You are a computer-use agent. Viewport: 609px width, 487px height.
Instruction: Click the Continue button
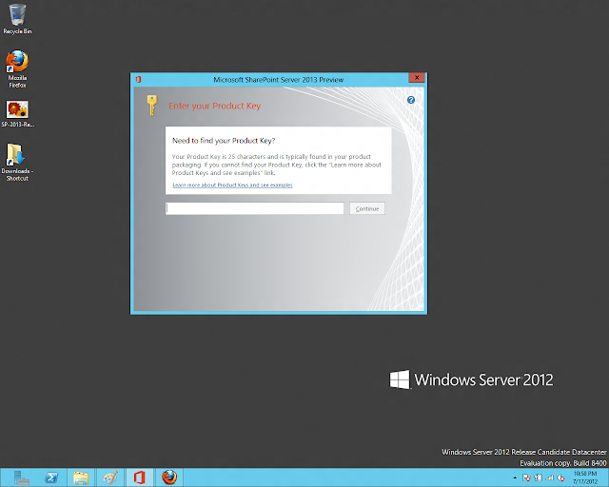(x=367, y=208)
